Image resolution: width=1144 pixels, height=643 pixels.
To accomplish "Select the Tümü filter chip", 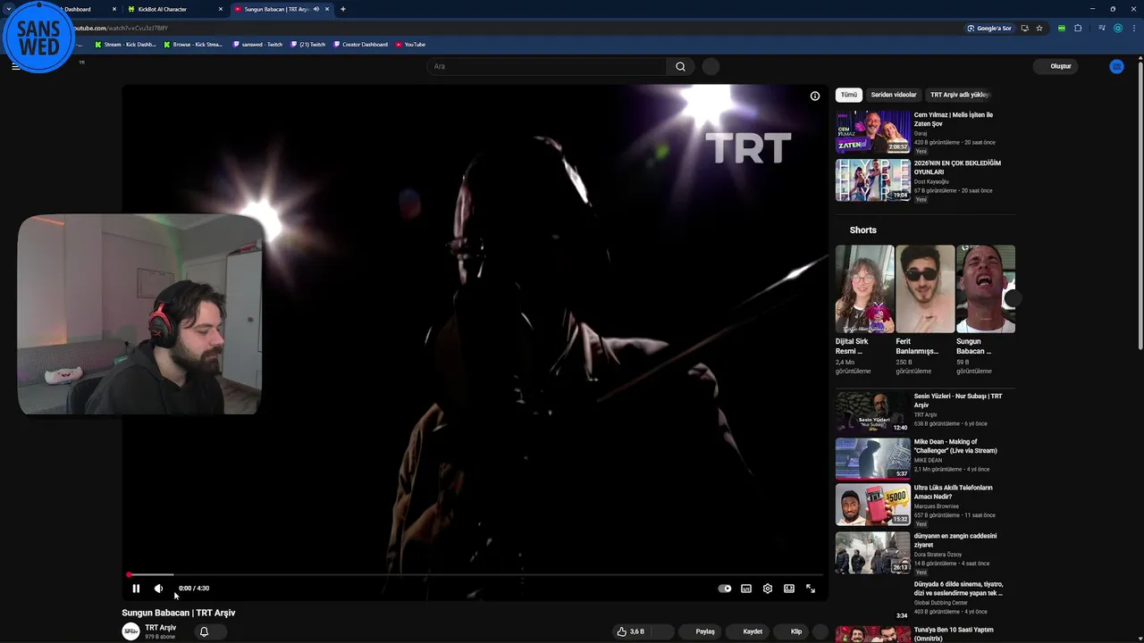I will pos(849,95).
